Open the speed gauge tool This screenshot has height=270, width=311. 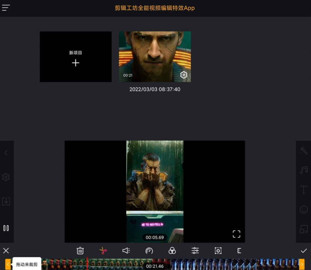click(149, 251)
